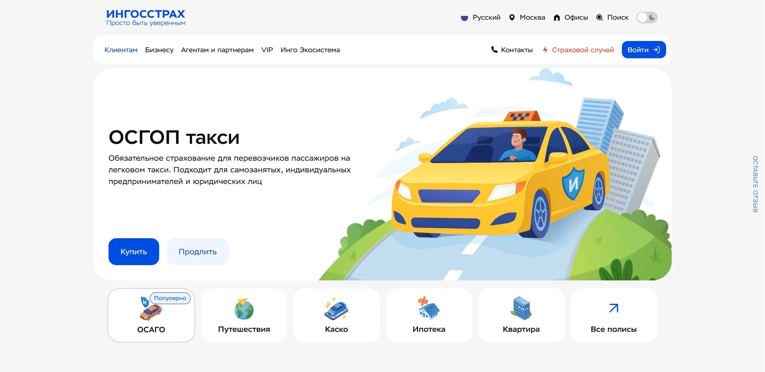This screenshot has width=765, height=372.
Task: Open site search via the Поиск icon
Action: click(x=599, y=17)
